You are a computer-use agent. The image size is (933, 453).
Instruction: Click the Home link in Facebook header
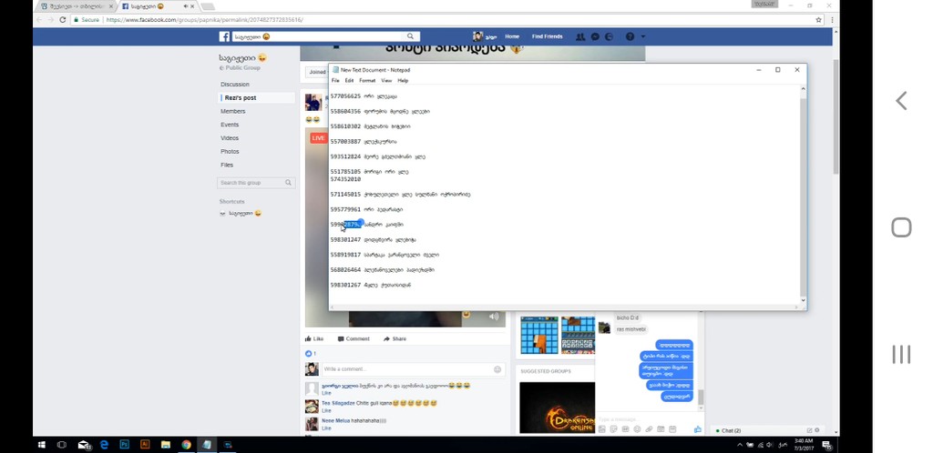512,36
